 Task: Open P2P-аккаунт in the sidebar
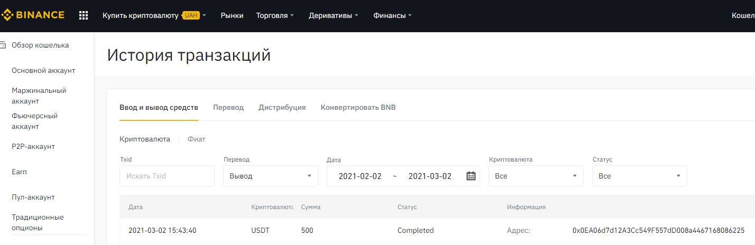(33, 147)
